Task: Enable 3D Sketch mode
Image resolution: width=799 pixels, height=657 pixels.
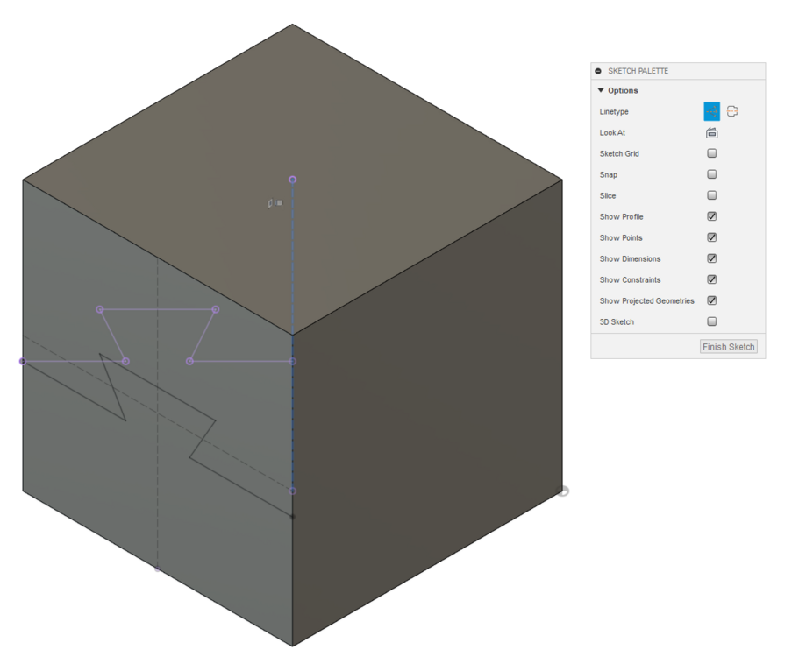Action: coord(711,321)
